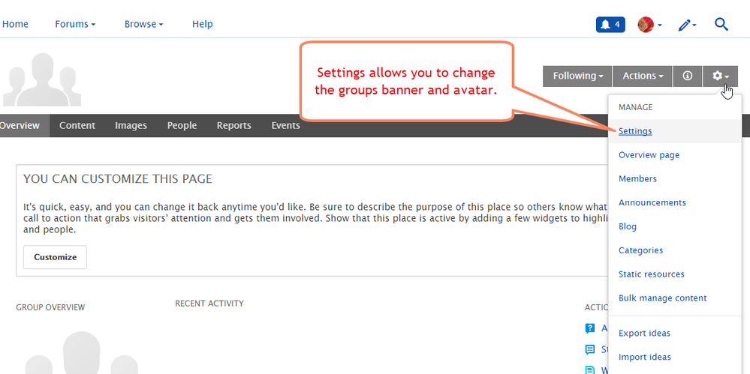Open the Following dropdown button

coord(577,76)
